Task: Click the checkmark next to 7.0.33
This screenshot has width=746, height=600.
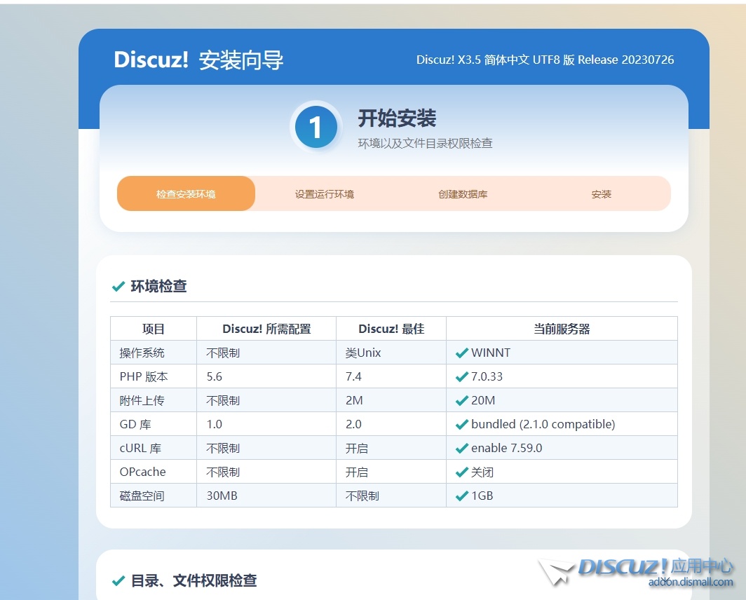Action: (x=461, y=377)
